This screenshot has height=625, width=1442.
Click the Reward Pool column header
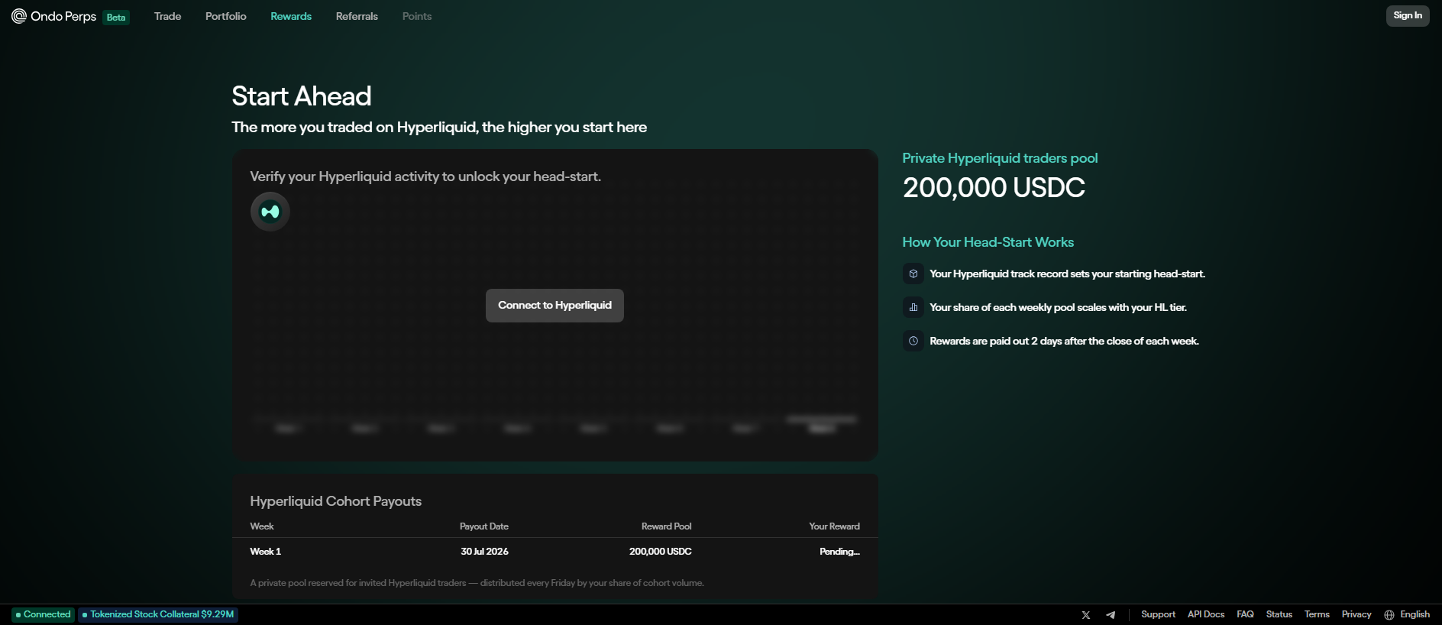(x=667, y=526)
